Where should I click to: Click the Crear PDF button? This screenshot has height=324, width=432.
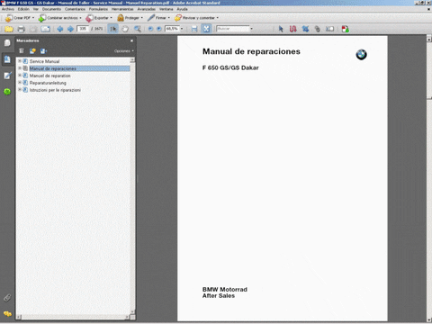pyautogui.click(x=20, y=18)
